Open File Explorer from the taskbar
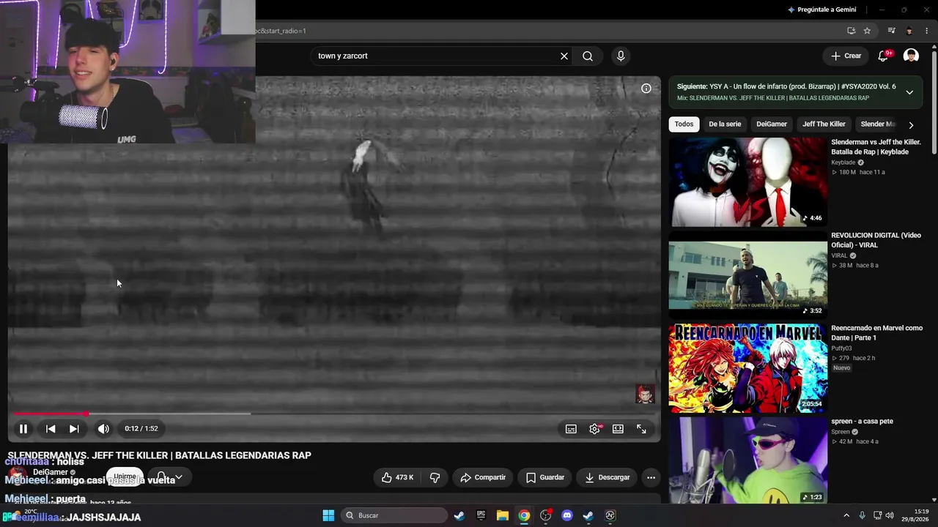The image size is (938, 527). point(502,515)
